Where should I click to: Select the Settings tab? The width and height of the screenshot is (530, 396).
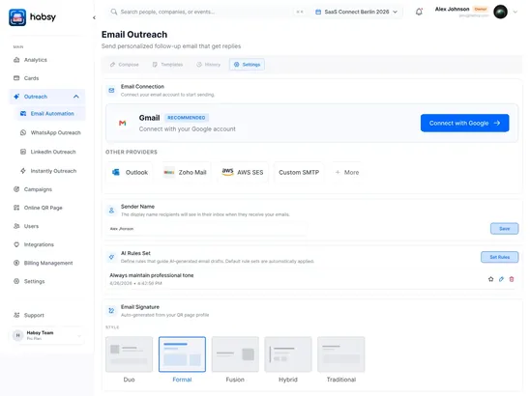pyautogui.click(x=247, y=65)
